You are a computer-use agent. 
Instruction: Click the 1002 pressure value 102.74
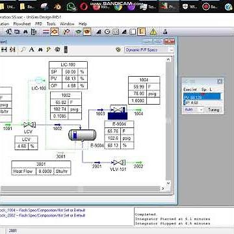tap(59, 109)
